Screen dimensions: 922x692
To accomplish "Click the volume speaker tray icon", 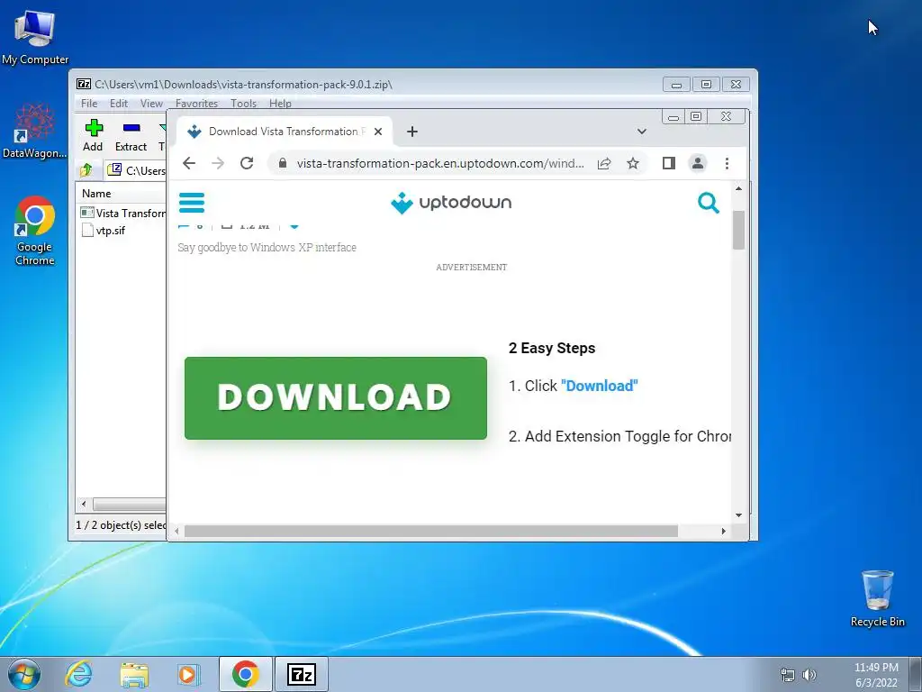I will coord(809,675).
